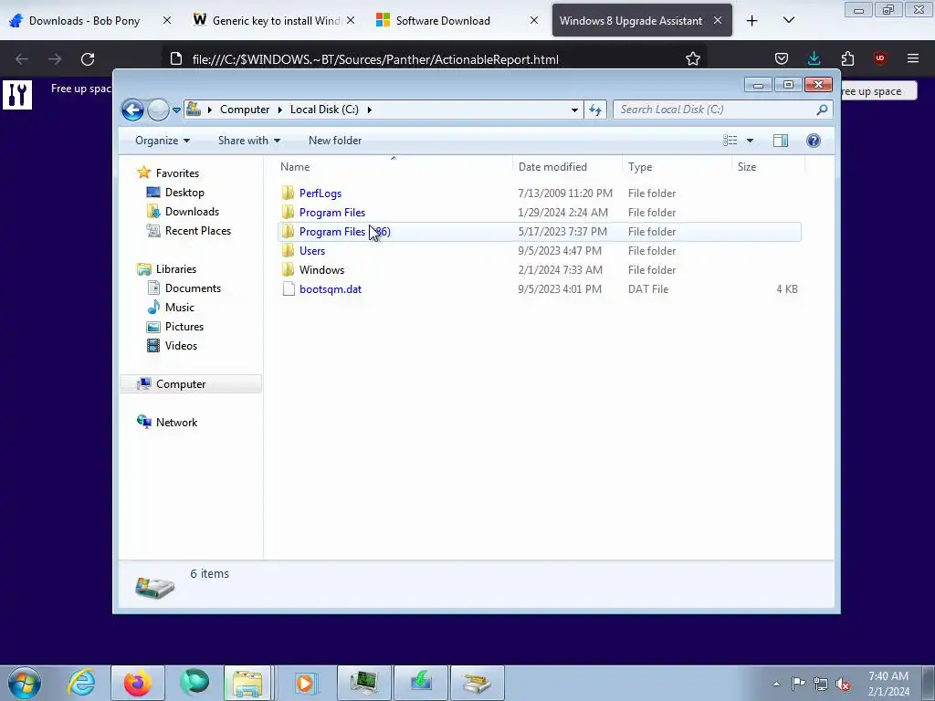Open the Music library
935x701 pixels.
180,308
